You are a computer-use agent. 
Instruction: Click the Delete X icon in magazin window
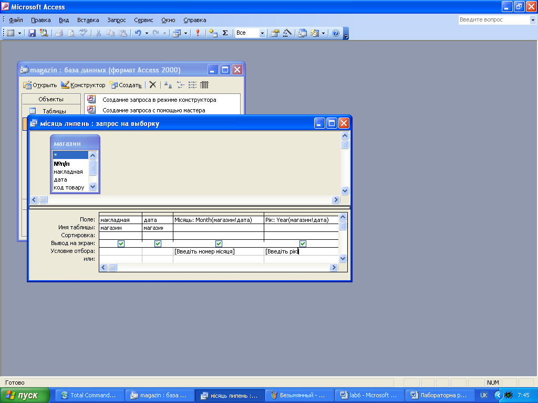[153, 84]
